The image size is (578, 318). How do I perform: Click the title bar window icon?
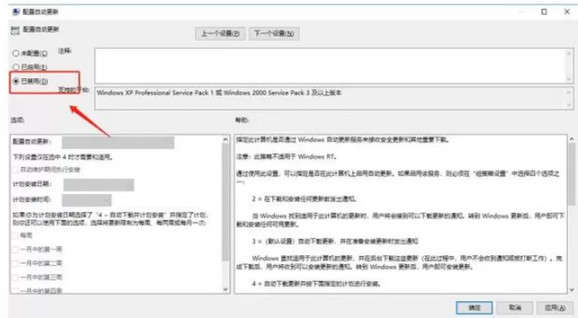pyautogui.click(x=15, y=11)
